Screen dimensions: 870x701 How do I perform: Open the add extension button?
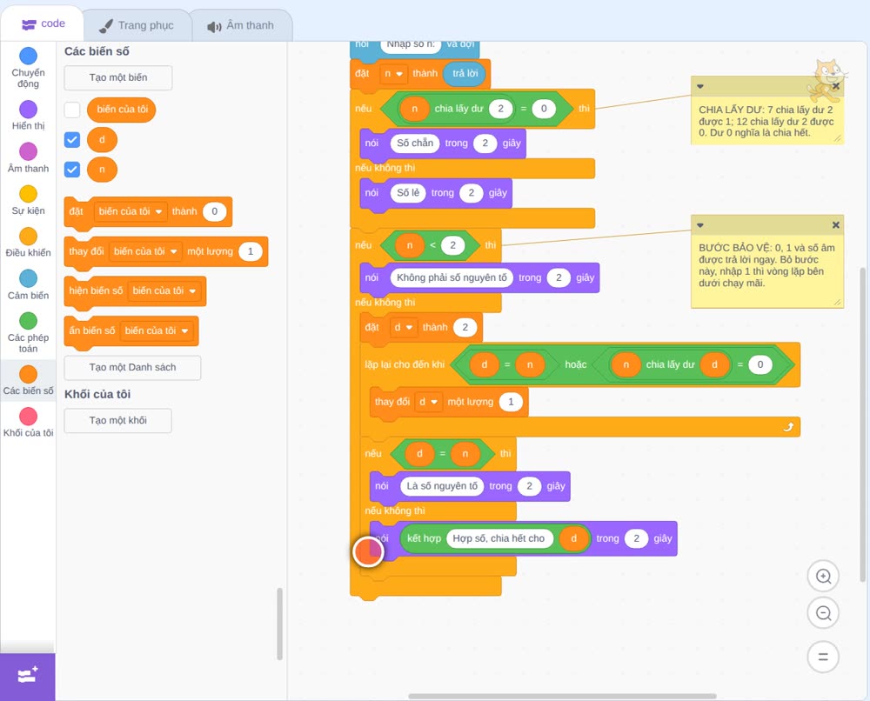pos(28,676)
